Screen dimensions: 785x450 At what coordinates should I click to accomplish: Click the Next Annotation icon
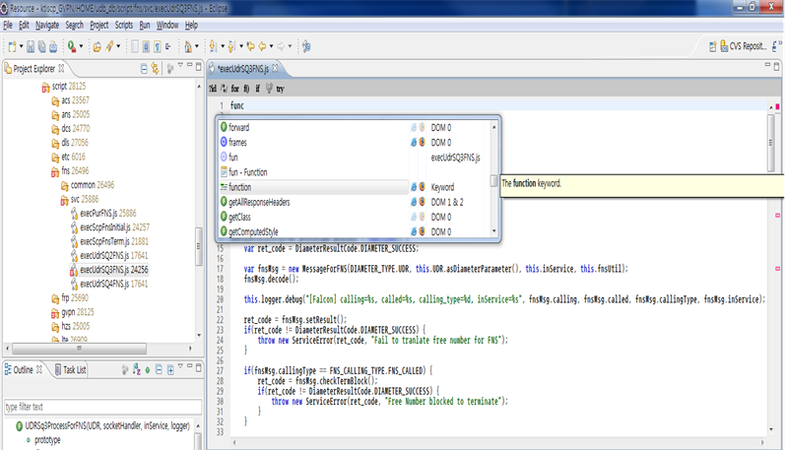[214, 46]
